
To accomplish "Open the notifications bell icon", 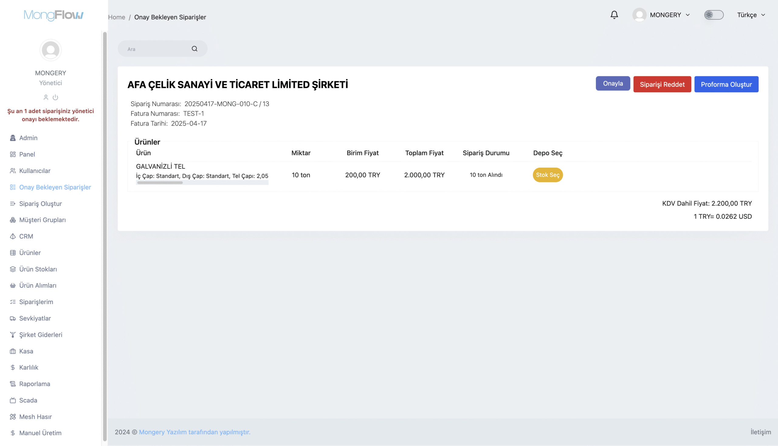I will [x=614, y=15].
